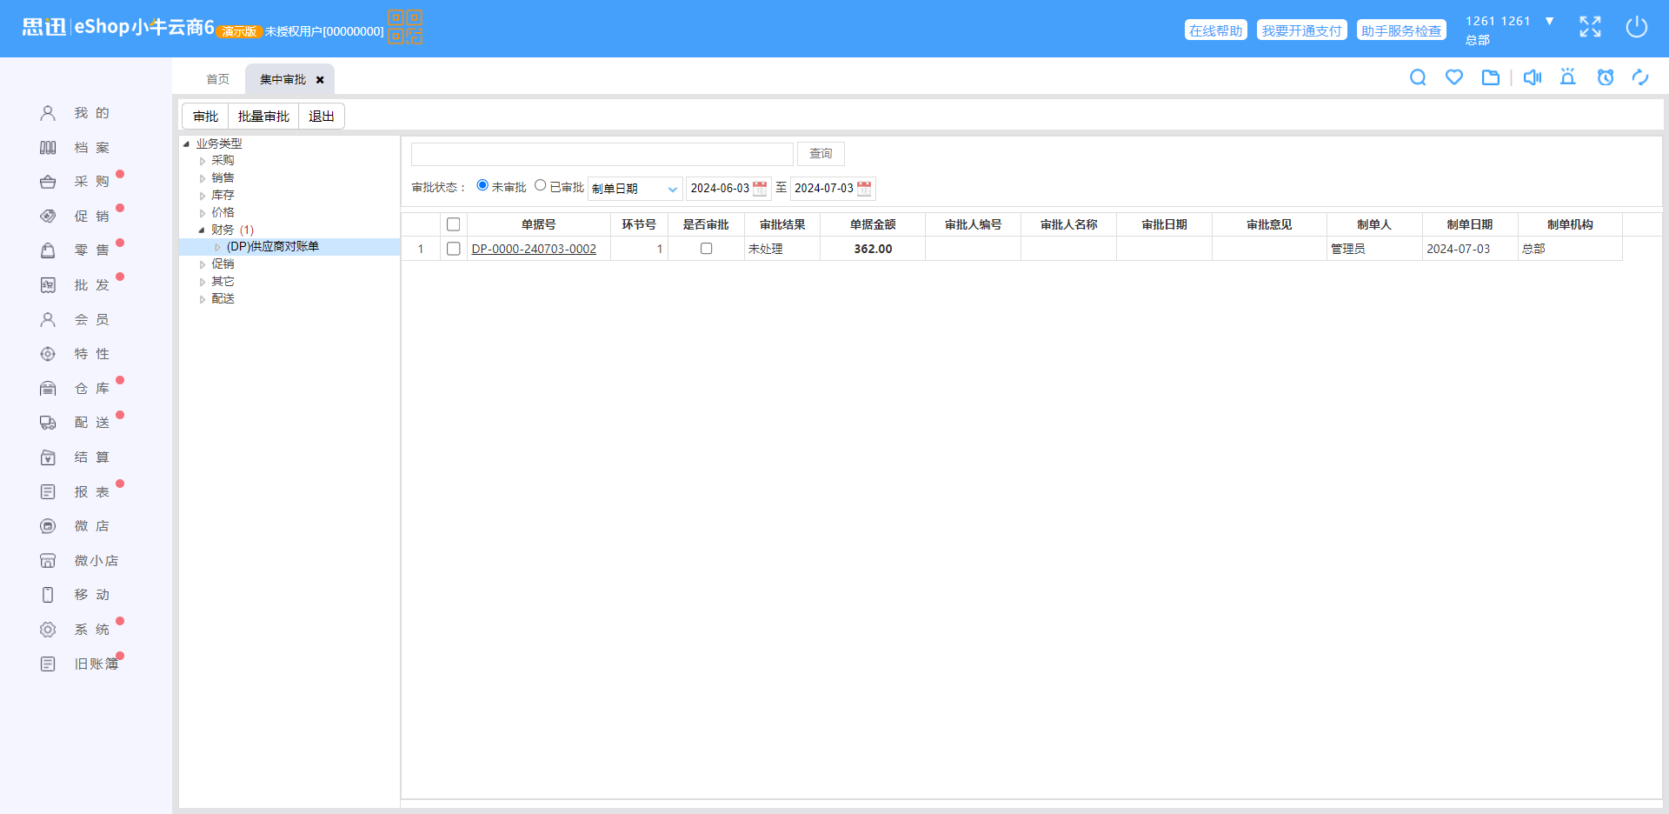
Task: Collapse the 业务类型 tree root
Action: [x=186, y=144]
